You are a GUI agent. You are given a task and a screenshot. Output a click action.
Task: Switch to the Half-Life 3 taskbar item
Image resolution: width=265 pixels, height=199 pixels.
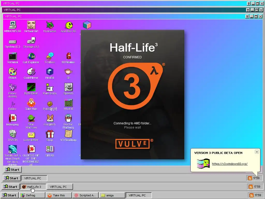33,187
